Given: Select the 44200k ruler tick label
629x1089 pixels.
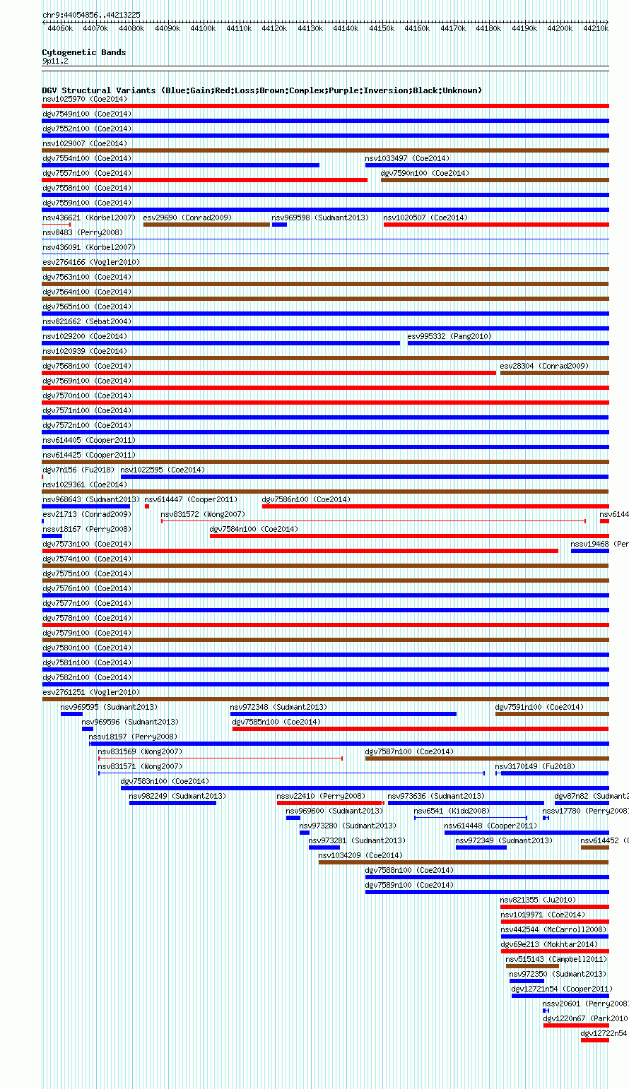Looking at the screenshot, I should point(560,29).
